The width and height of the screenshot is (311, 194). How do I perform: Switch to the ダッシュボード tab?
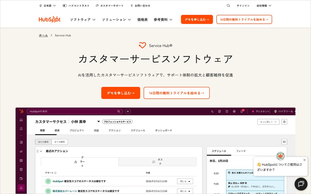click(x=164, y=130)
